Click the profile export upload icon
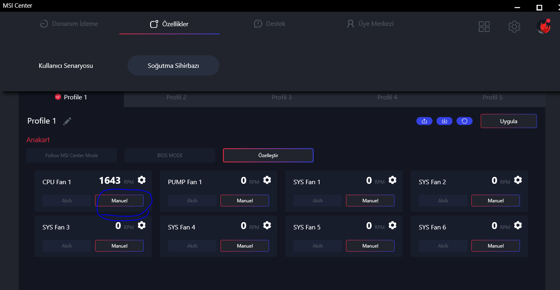Screen dimensions: 560x290 (424, 121)
